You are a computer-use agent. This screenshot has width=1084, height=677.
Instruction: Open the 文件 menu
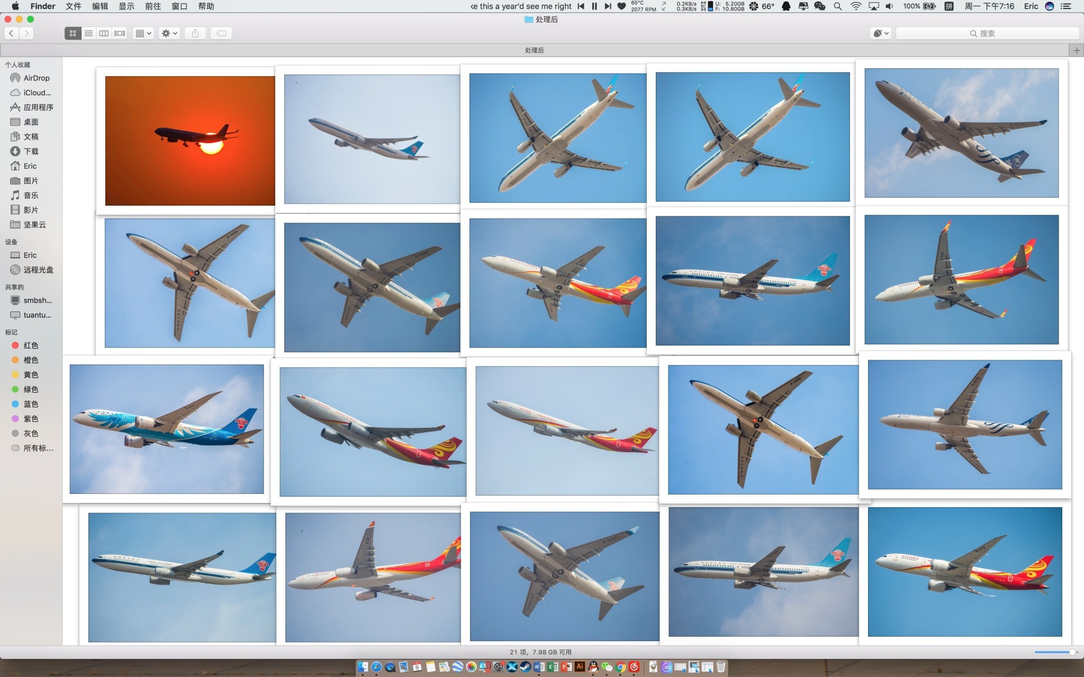pyautogui.click(x=74, y=6)
